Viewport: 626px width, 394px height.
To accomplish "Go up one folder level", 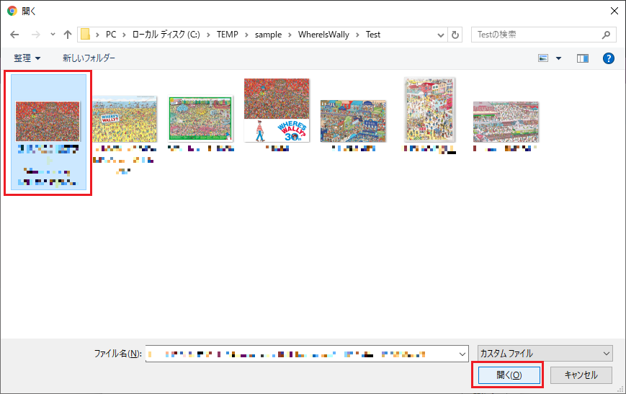I will pyautogui.click(x=68, y=35).
